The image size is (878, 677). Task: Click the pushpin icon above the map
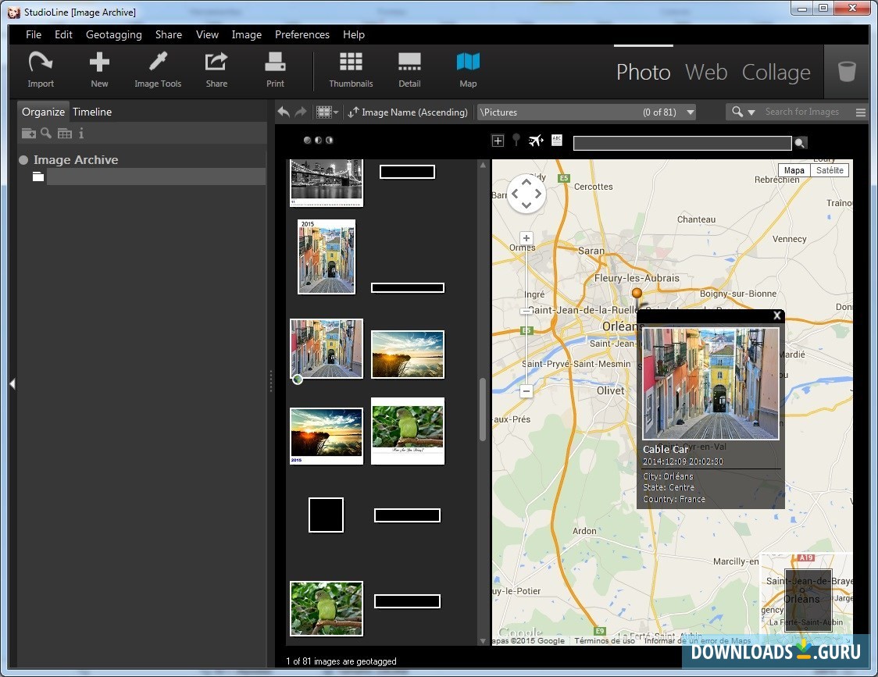point(516,141)
